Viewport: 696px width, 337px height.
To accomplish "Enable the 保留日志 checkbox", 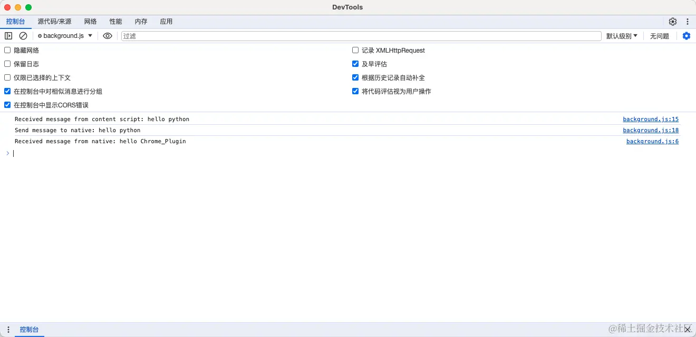I will point(7,64).
